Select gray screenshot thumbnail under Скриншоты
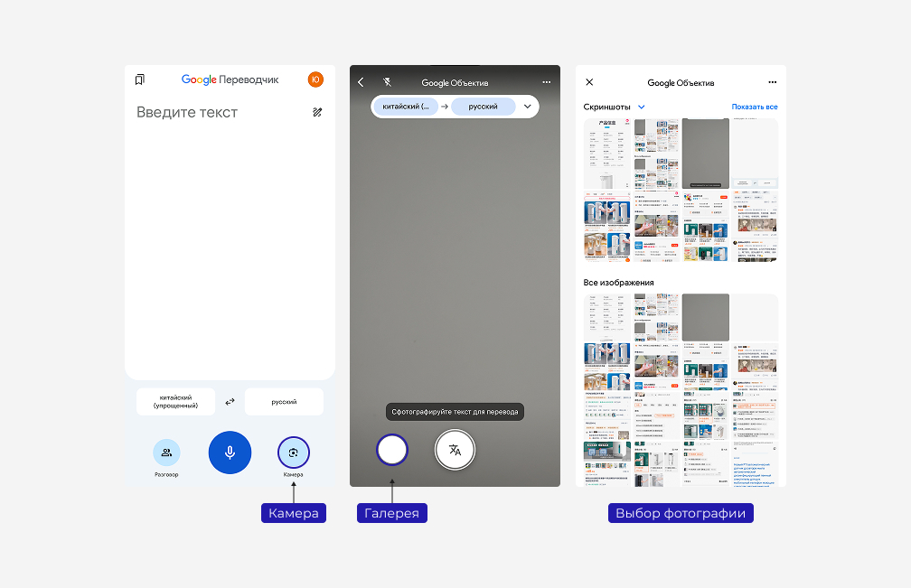The image size is (911, 588). (705, 154)
